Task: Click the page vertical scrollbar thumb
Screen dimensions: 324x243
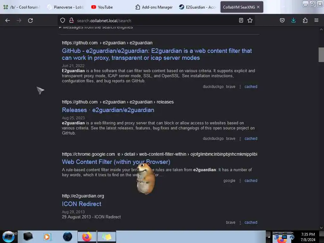Action: click(321, 54)
